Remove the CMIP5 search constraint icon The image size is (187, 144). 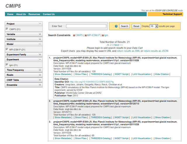tap(74, 35)
